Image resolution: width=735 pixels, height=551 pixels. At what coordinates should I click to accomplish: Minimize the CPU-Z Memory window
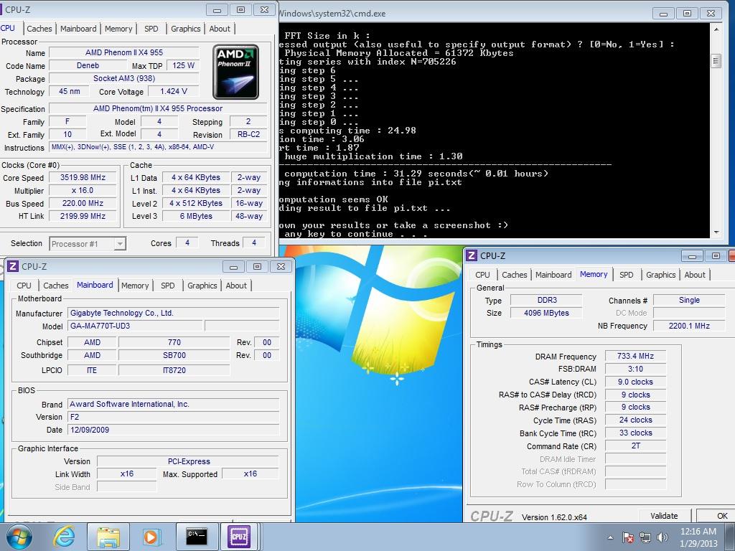pos(692,256)
